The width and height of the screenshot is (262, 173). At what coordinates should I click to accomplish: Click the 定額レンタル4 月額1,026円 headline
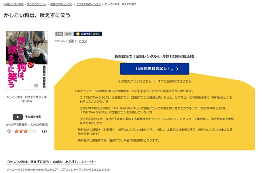(155, 57)
